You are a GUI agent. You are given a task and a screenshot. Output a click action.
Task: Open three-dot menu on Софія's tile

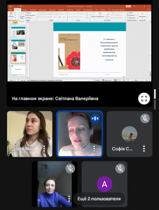pos(144,149)
